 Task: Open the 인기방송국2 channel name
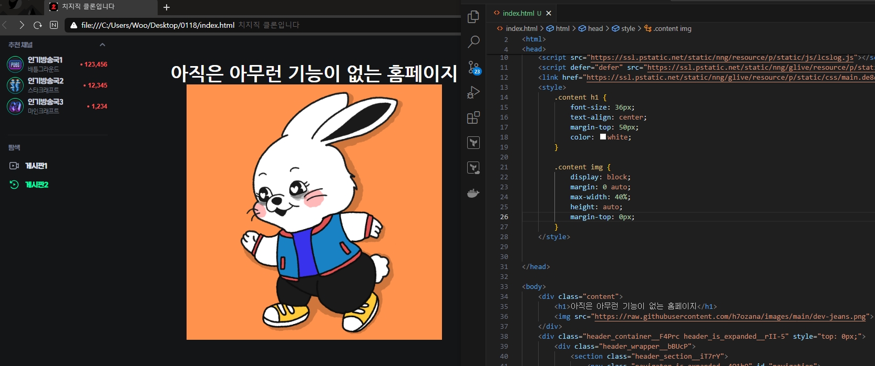pyautogui.click(x=46, y=81)
